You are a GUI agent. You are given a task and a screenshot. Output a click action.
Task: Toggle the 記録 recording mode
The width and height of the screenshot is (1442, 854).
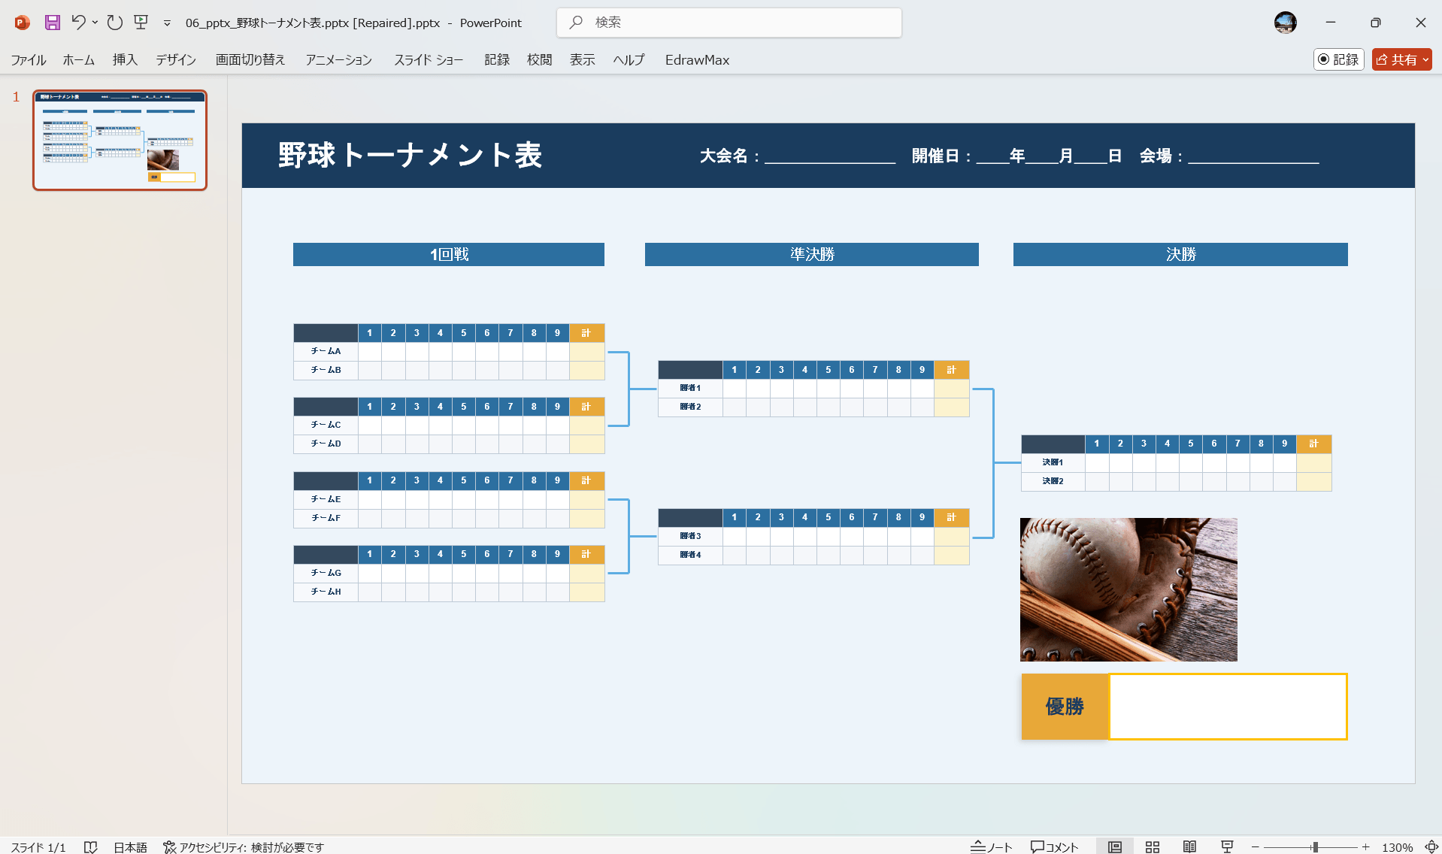(1338, 59)
